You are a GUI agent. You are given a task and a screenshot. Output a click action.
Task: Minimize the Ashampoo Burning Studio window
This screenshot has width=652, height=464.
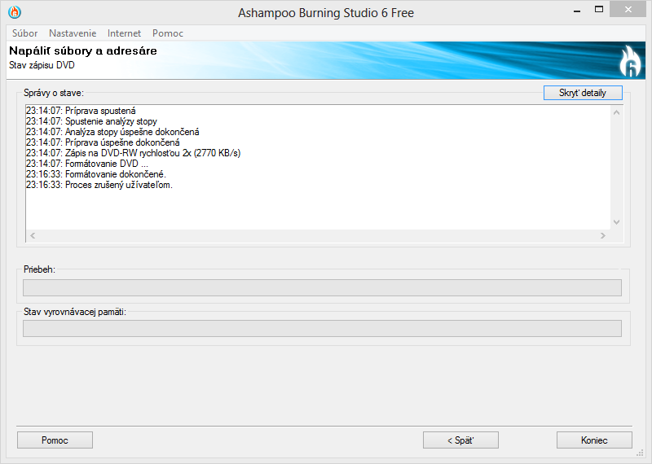click(x=577, y=11)
